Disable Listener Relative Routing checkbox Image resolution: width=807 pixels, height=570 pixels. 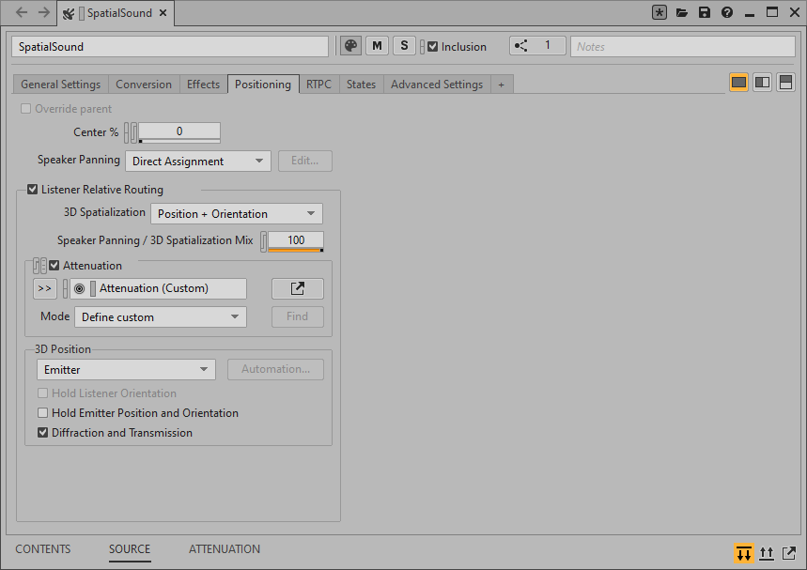click(33, 190)
